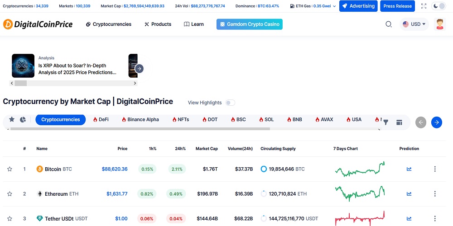453x226 pixels.
Task: Select the DeFi category tab
Action: tap(101, 120)
